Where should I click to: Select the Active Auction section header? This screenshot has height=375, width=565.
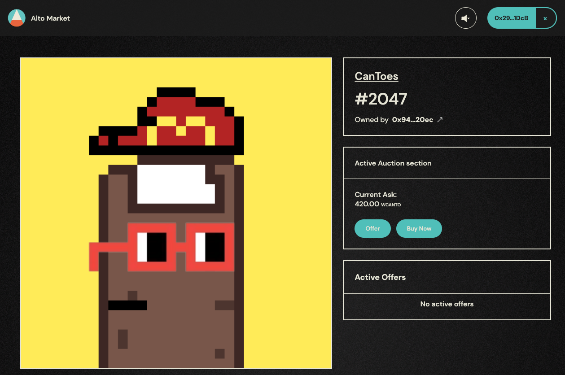[393, 163]
